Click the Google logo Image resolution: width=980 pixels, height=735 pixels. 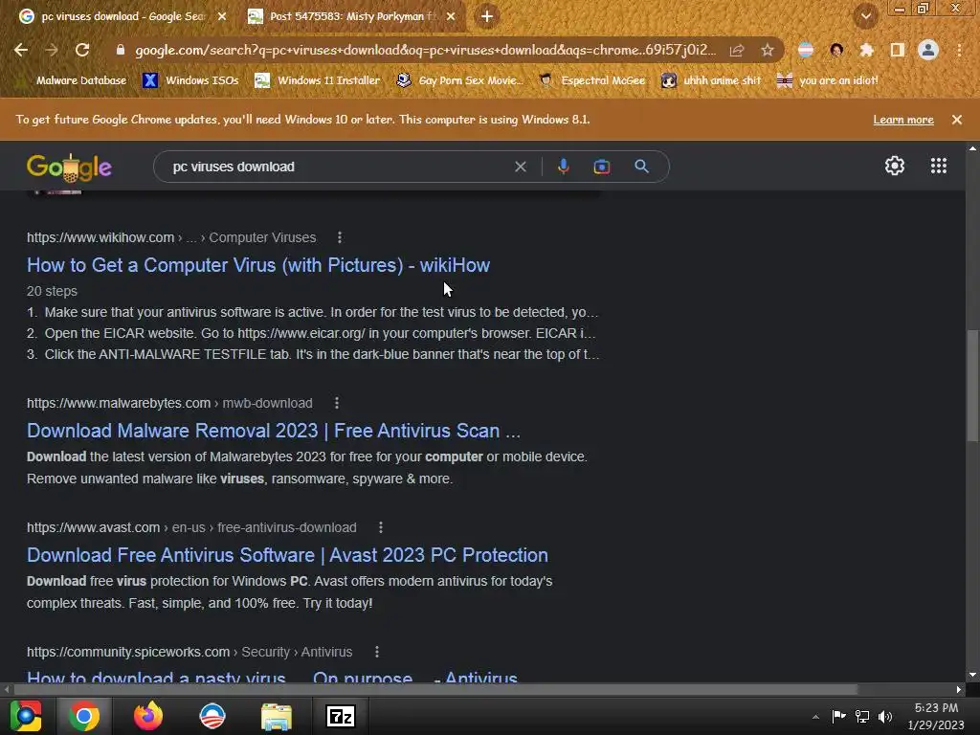click(69, 167)
